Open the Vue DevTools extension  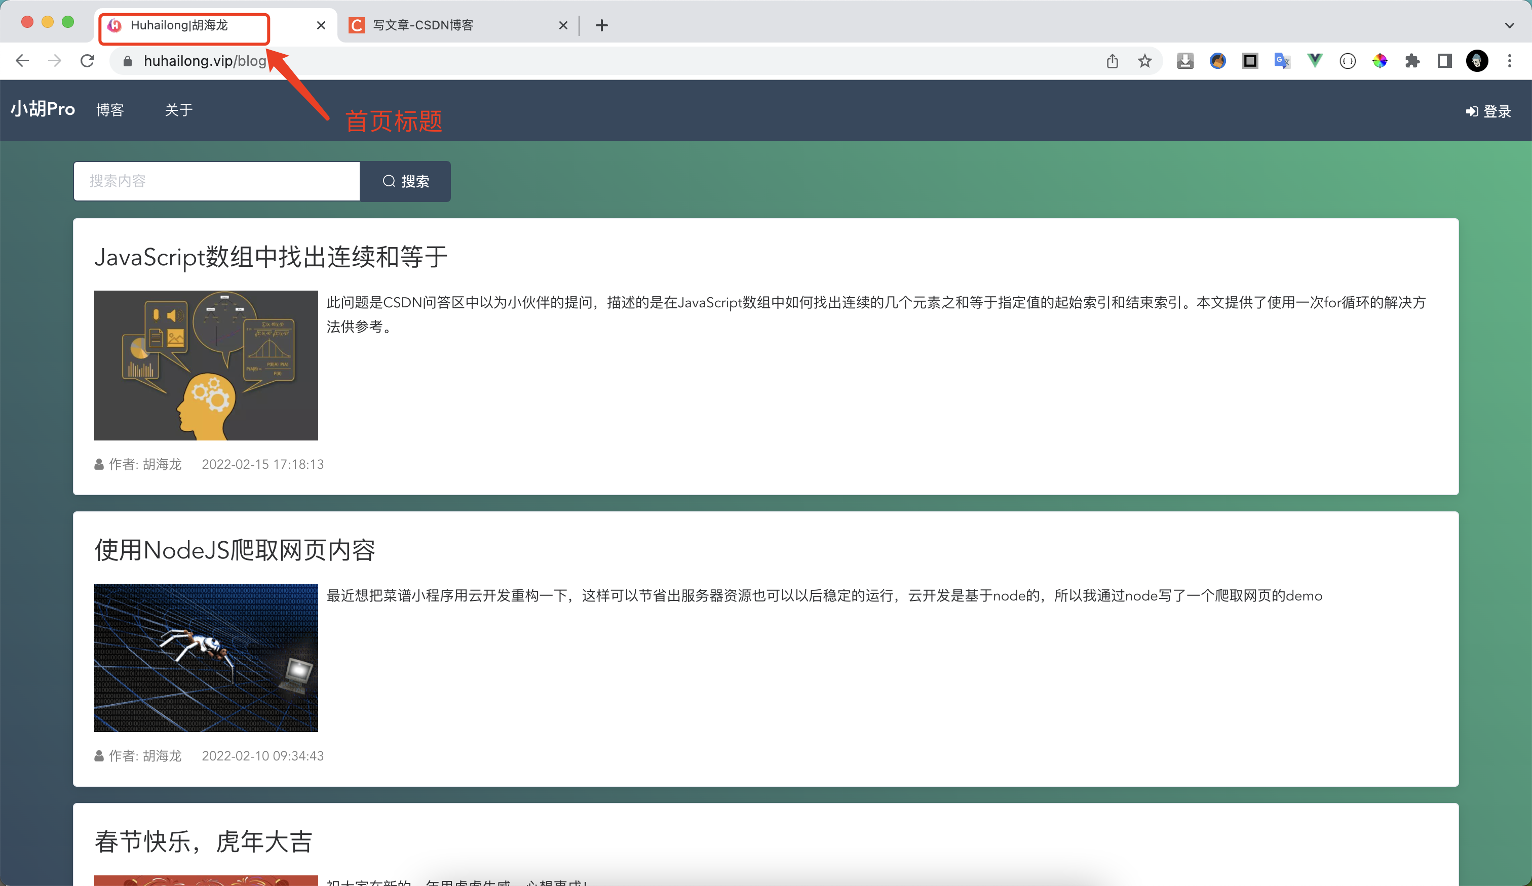click(x=1314, y=61)
